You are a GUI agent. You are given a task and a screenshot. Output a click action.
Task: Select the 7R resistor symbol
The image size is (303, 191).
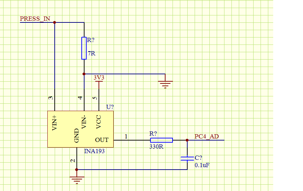click(x=84, y=48)
